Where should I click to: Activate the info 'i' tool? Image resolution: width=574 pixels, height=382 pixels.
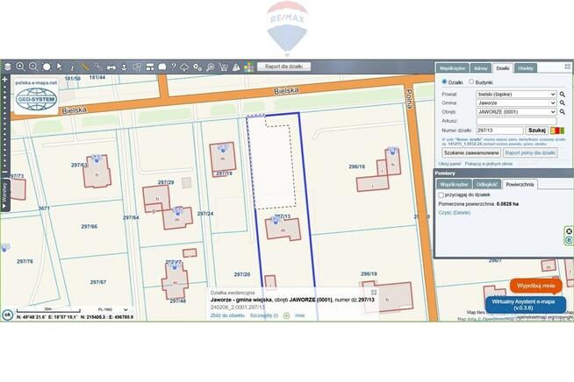[73, 67]
